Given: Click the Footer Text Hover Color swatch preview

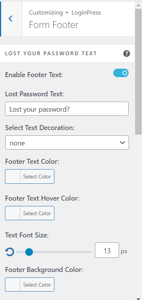Looking at the screenshot, I should pyautogui.click(x=13, y=213).
